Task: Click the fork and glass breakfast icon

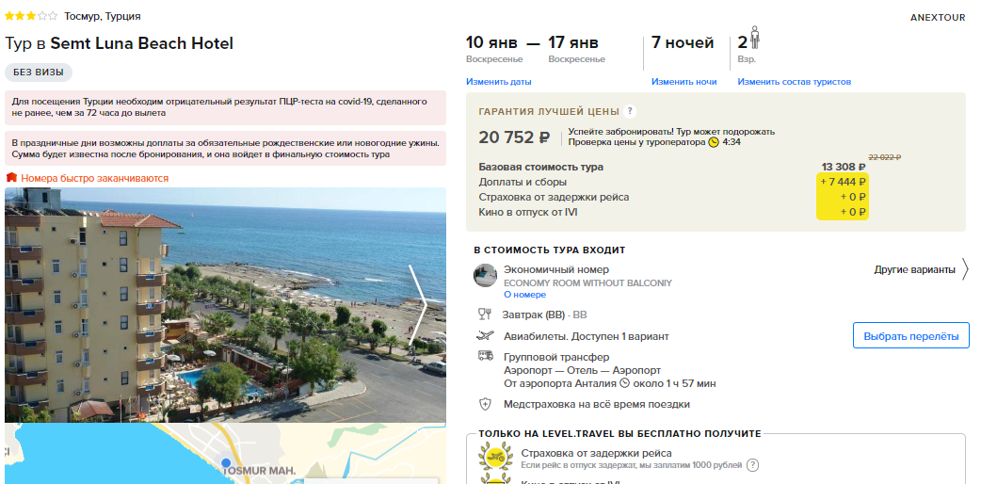Action: [x=484, y=315]
